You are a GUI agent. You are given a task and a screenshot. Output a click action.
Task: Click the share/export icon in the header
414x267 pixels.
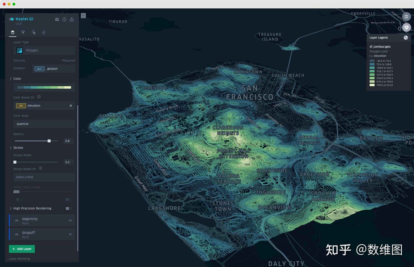[72, 19]
